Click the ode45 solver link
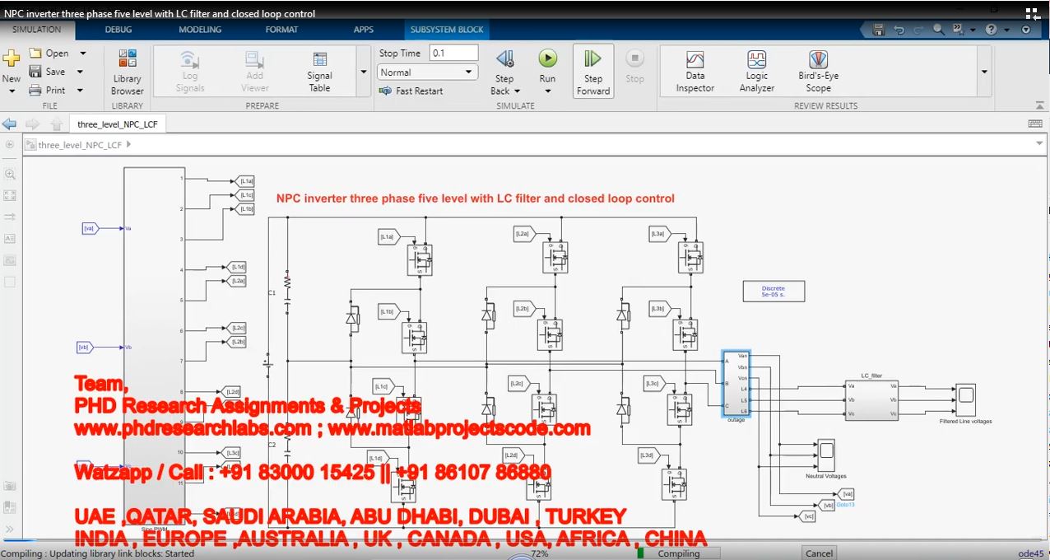Image resolution: width=1050 pixels, height=560 pixels. tap(1031, 553)
